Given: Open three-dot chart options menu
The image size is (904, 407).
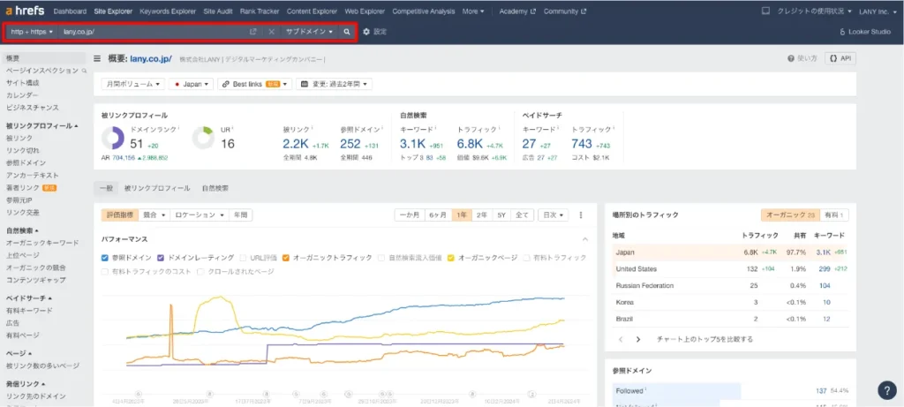Looking at the screenshot, I should 581,215.
